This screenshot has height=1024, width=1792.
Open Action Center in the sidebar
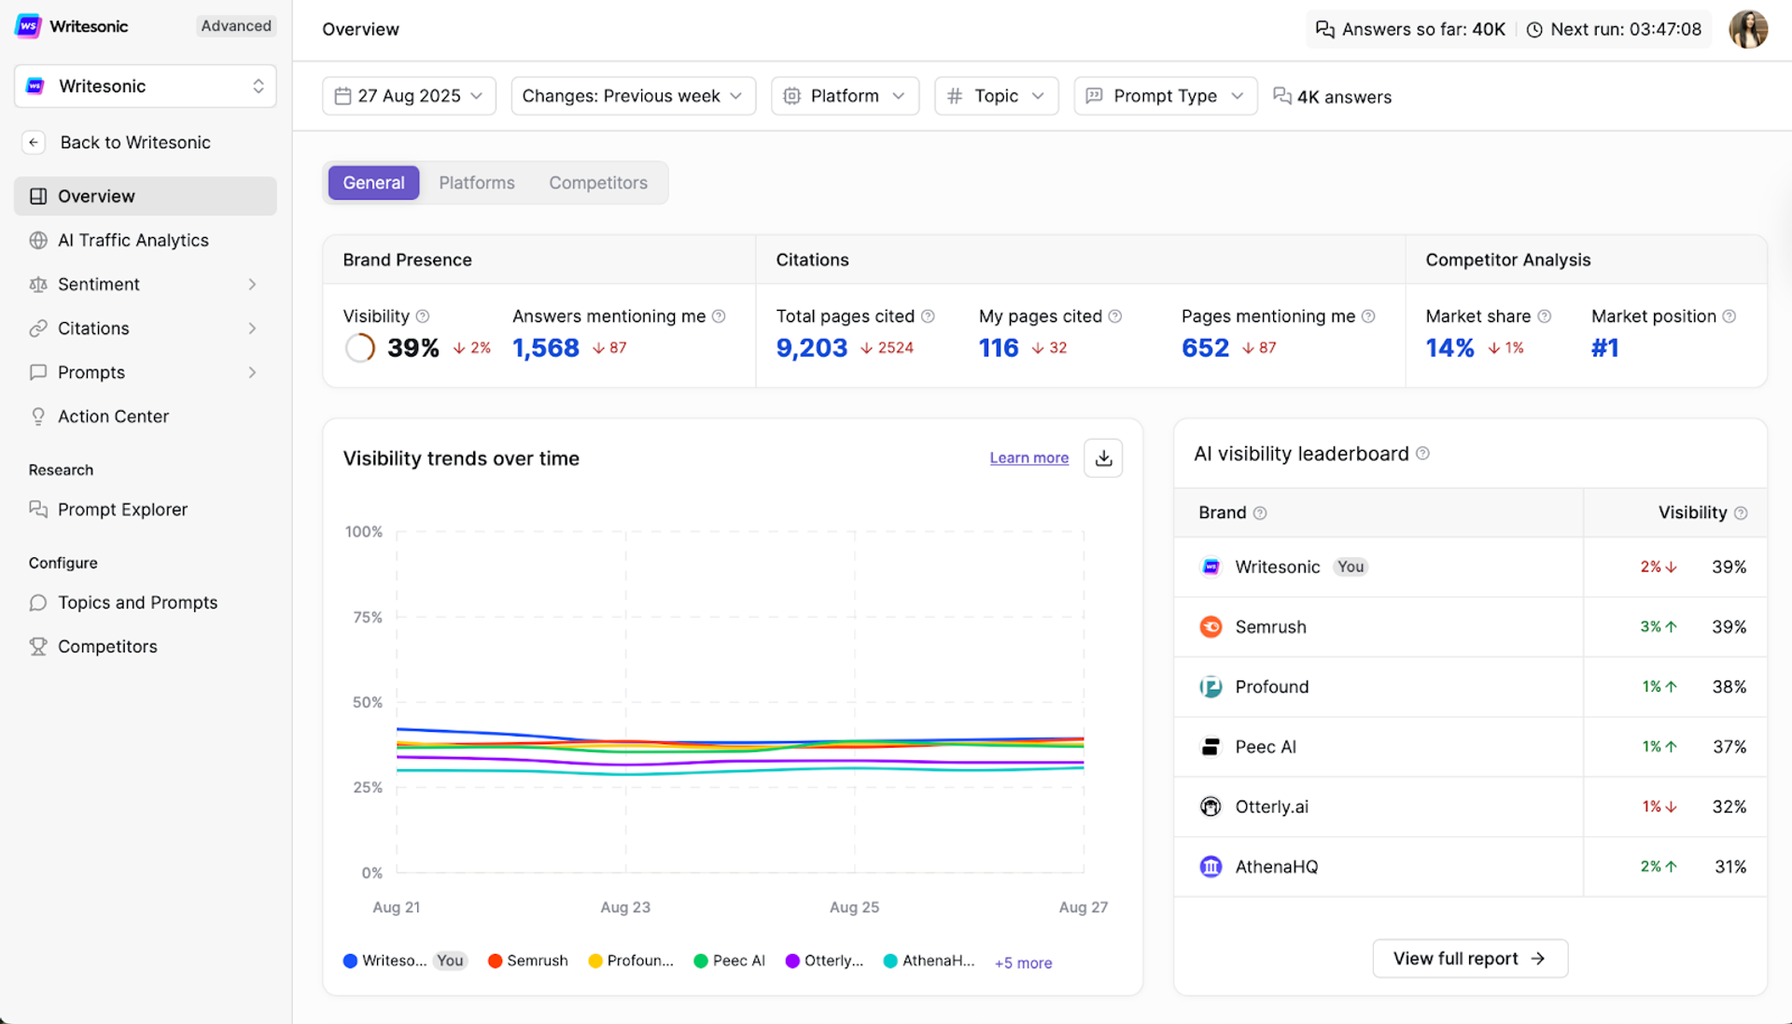click(146, 416)
